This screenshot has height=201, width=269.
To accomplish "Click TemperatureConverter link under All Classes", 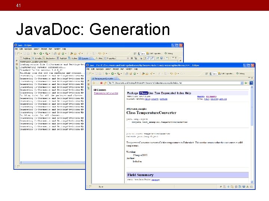I will 106,93.
